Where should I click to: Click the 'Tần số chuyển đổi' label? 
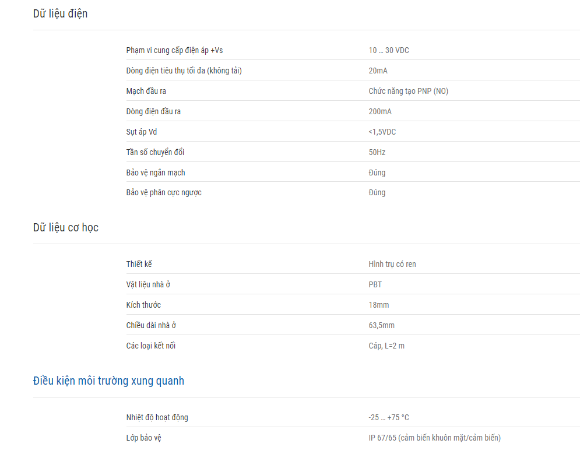[x=155, y=152]
